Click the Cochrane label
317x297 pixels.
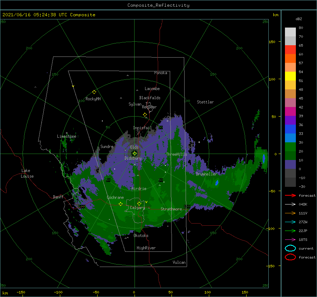click(115, 197)
